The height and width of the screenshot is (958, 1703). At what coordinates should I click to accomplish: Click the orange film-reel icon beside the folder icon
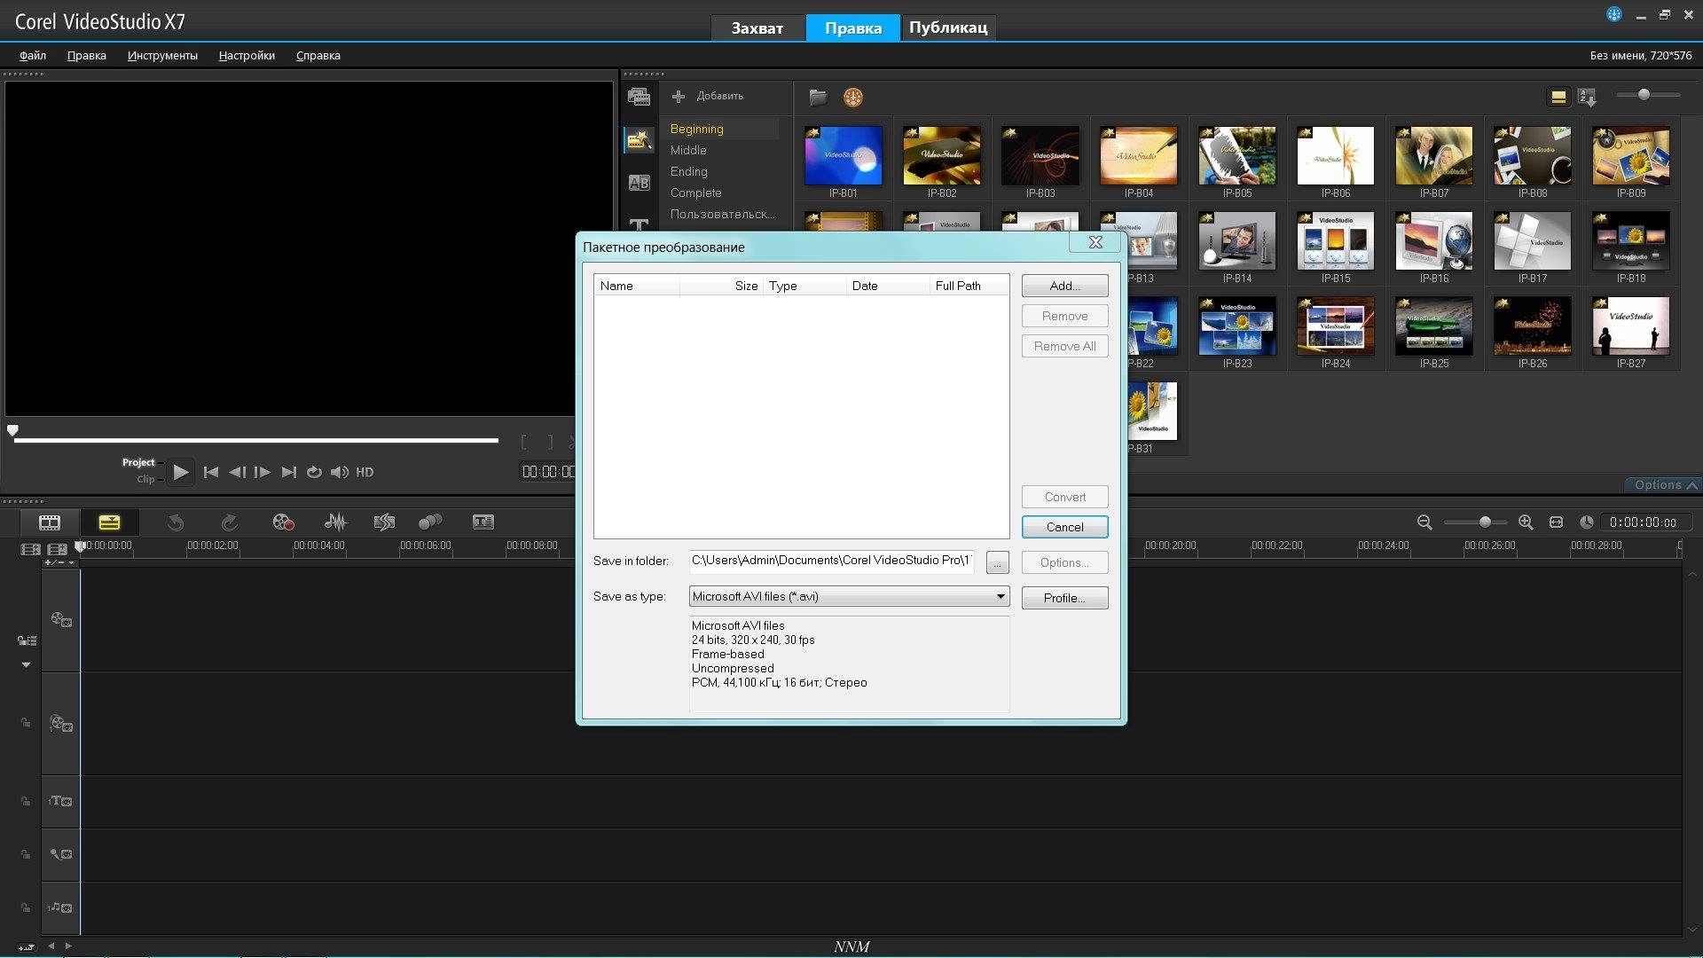coord(852,97)
